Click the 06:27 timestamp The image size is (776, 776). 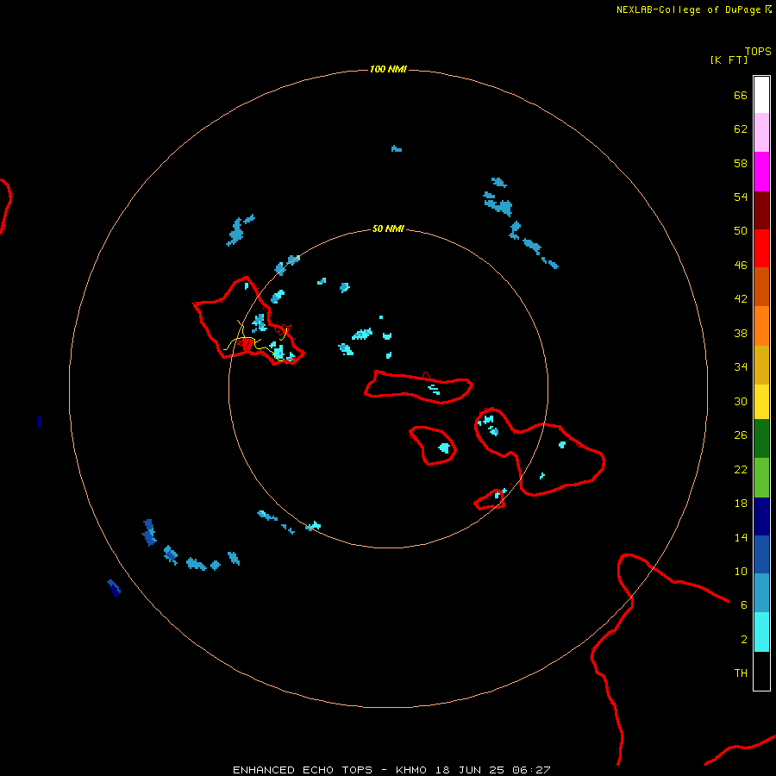pyautogui.click(x=532, y=770)
